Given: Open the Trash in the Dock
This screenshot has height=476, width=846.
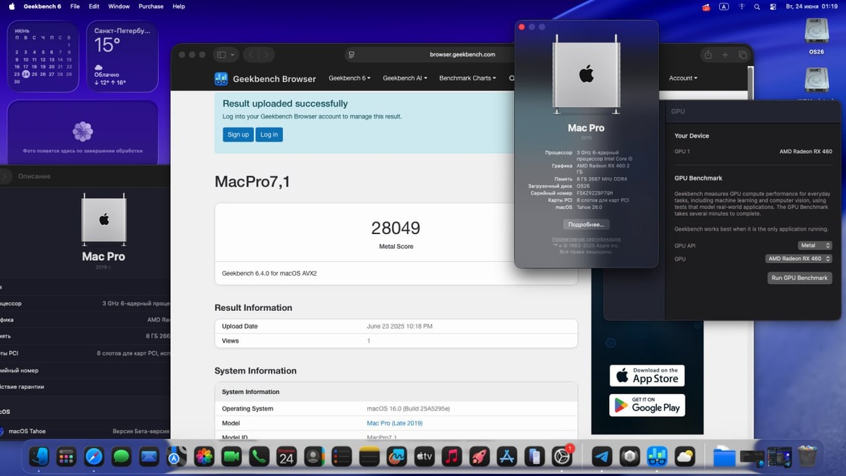Looking at the screenshot, I should point(807,456).
